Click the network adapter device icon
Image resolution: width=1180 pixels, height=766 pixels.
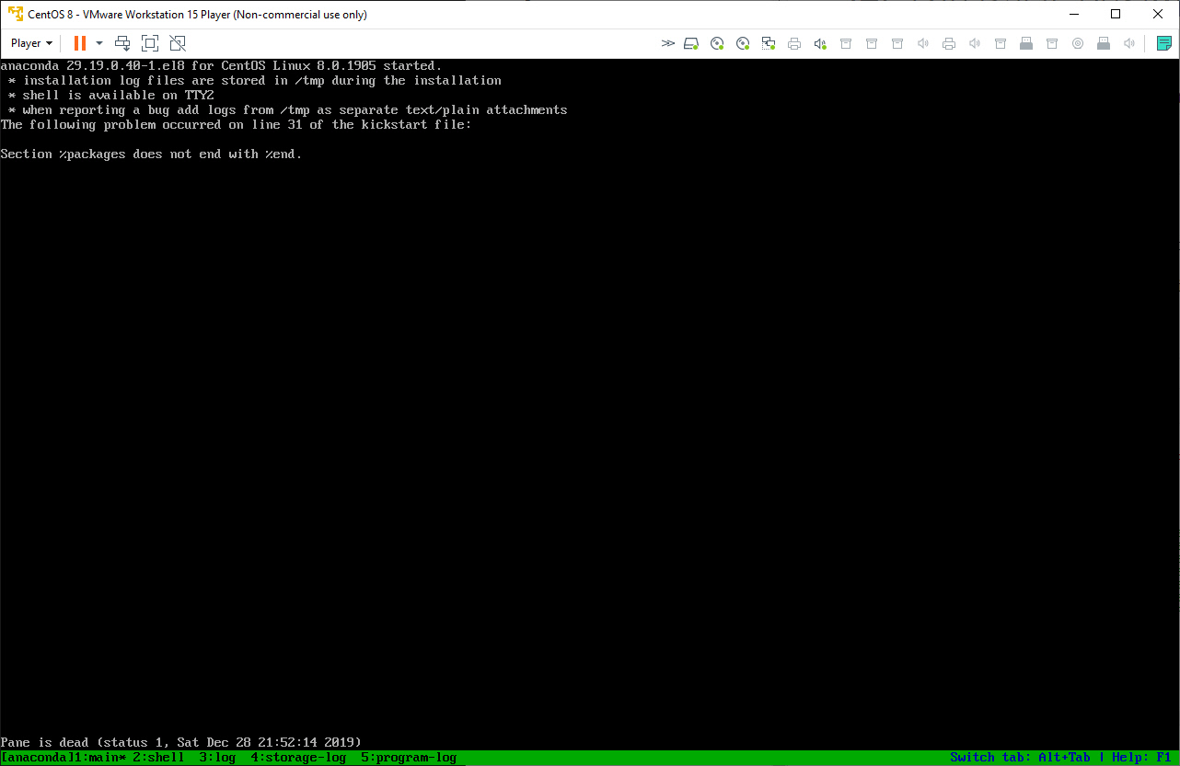[x=769, y=42]
